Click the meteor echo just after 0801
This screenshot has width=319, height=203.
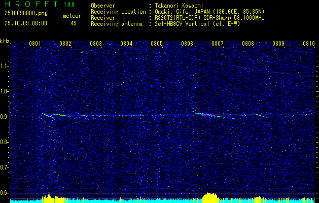[x=47, y=115]
